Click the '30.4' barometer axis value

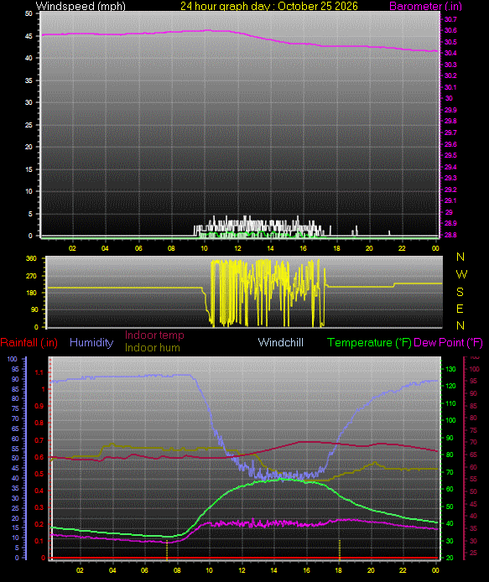click(450, 53)
